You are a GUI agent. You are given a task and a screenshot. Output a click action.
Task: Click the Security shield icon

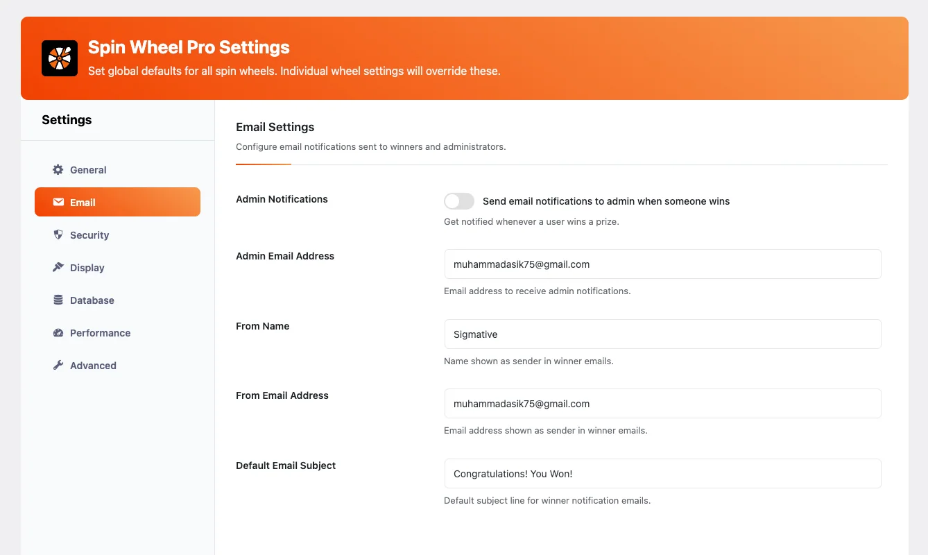(58, 234)
